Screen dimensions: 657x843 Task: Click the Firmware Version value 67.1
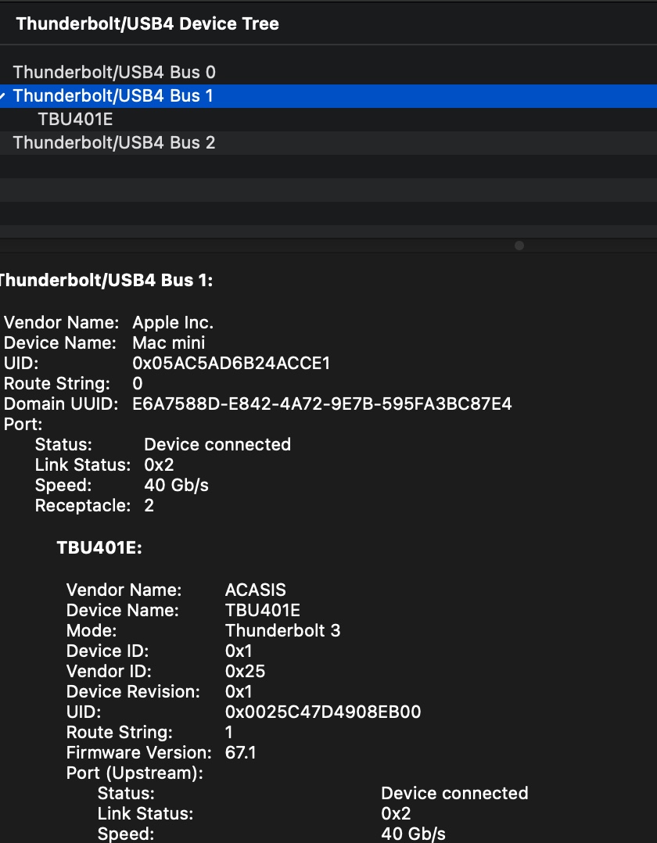tap(240, 752)
